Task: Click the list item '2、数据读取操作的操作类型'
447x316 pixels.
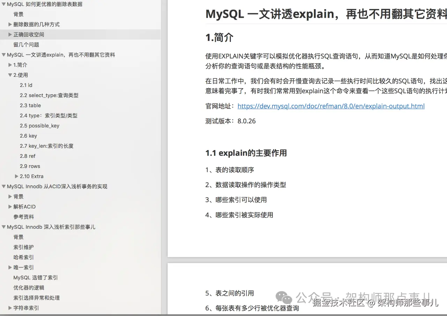Action: (x=246, y=185)
